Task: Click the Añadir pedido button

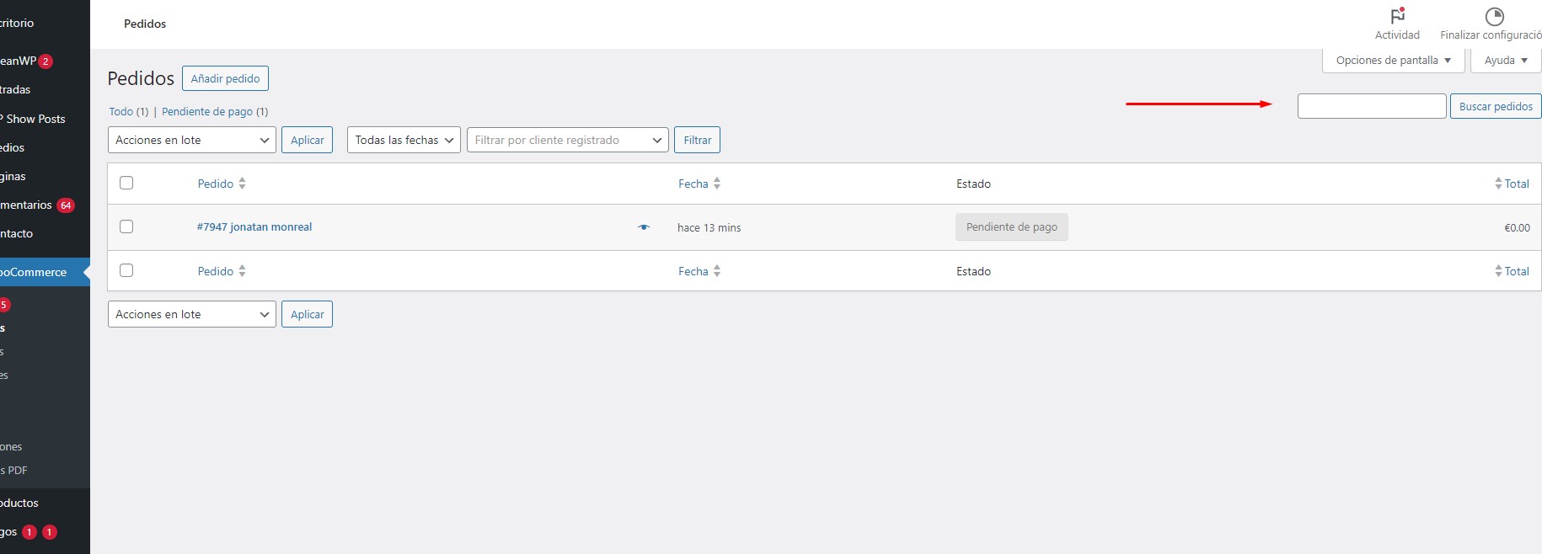Action: [x=225, y=78]
